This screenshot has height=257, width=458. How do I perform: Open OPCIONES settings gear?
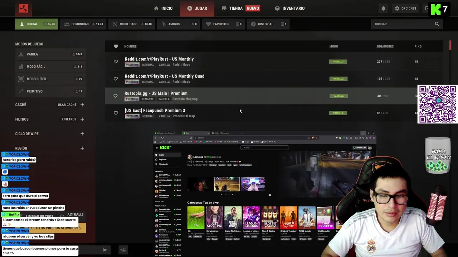click(x=405, y=8)
